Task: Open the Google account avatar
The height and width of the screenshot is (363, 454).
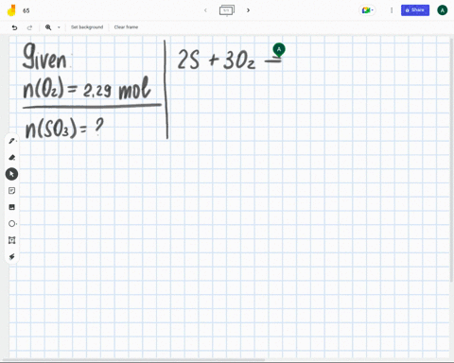Action: 443,10
